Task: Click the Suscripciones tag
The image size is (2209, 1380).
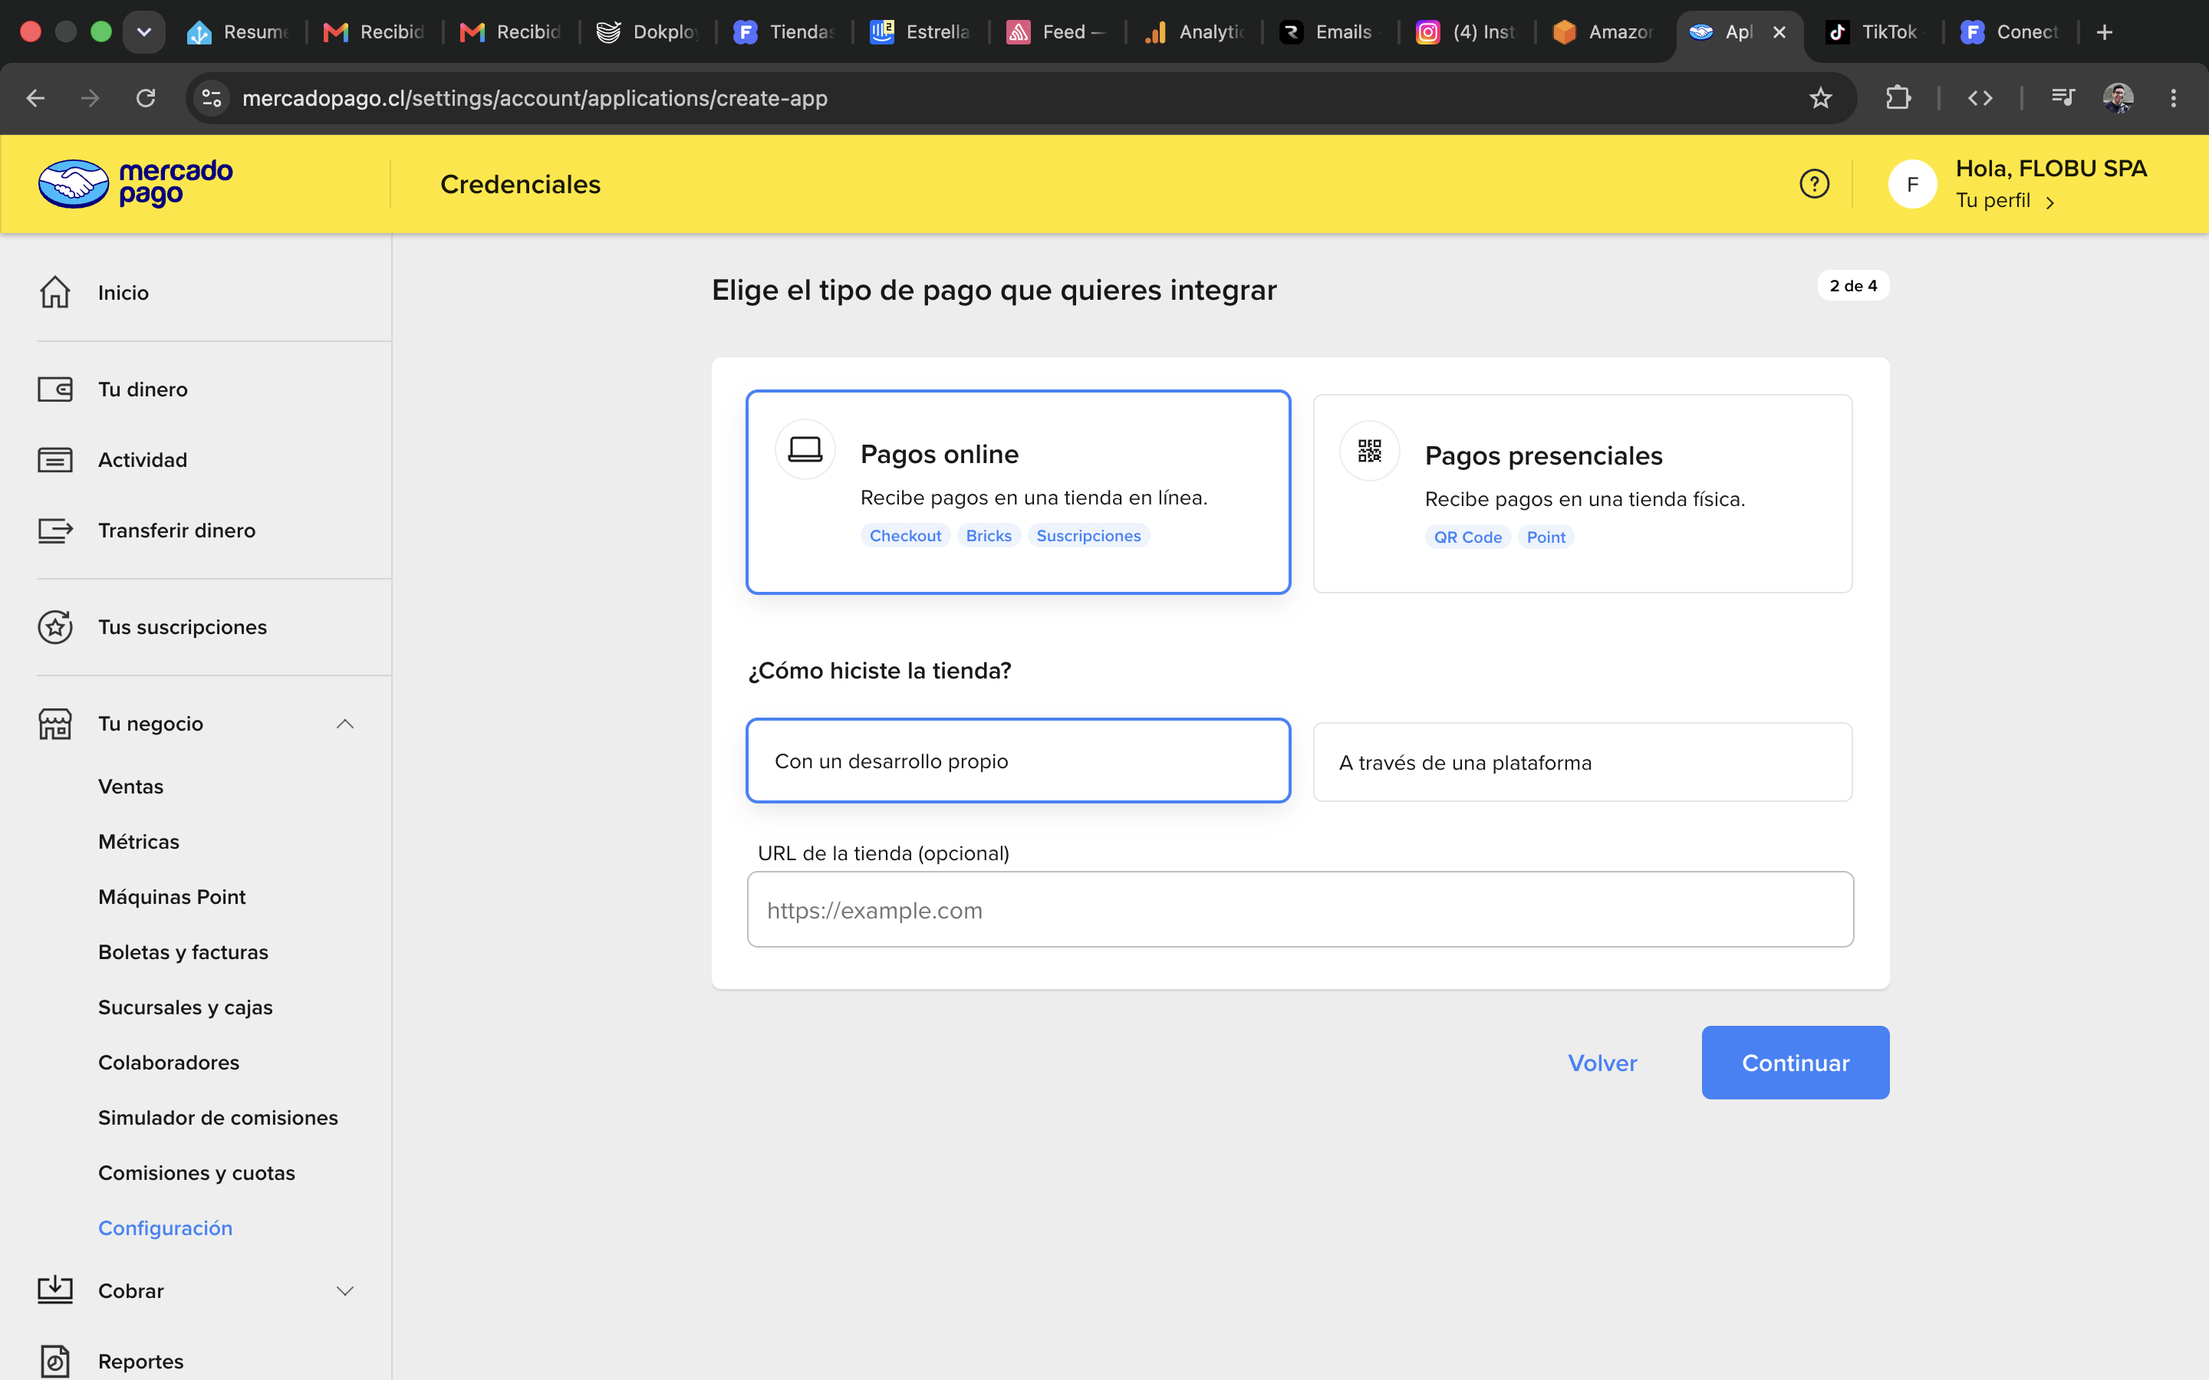Action: coord(1088,536)
